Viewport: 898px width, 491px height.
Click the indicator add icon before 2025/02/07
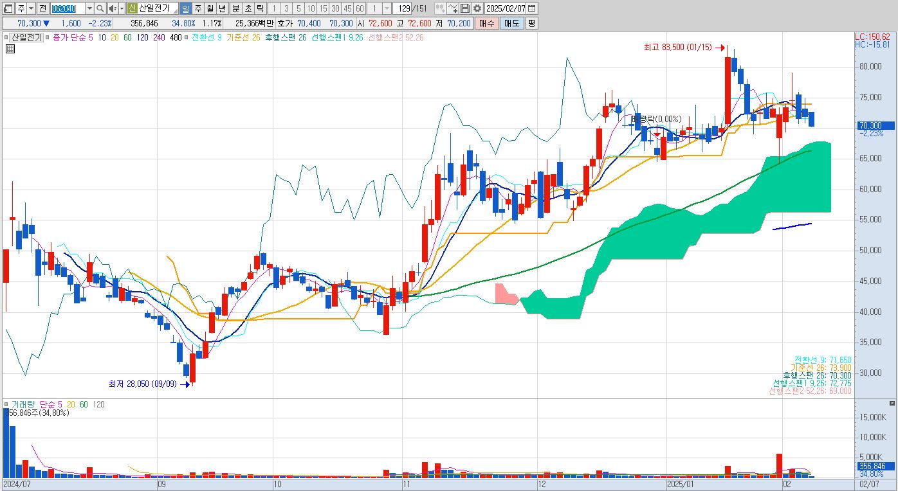(439, 8)
